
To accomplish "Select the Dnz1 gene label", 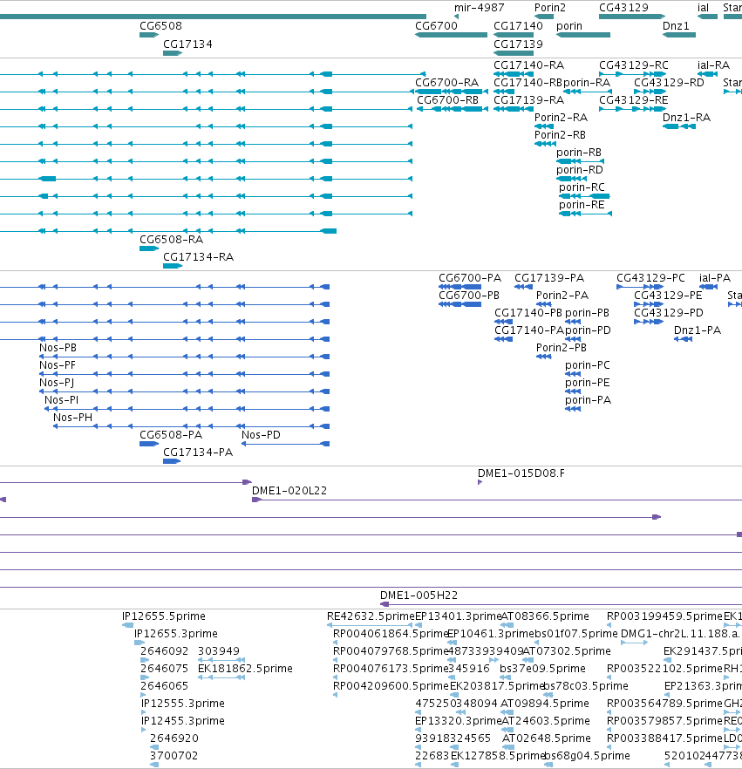I will pos(676,26).
